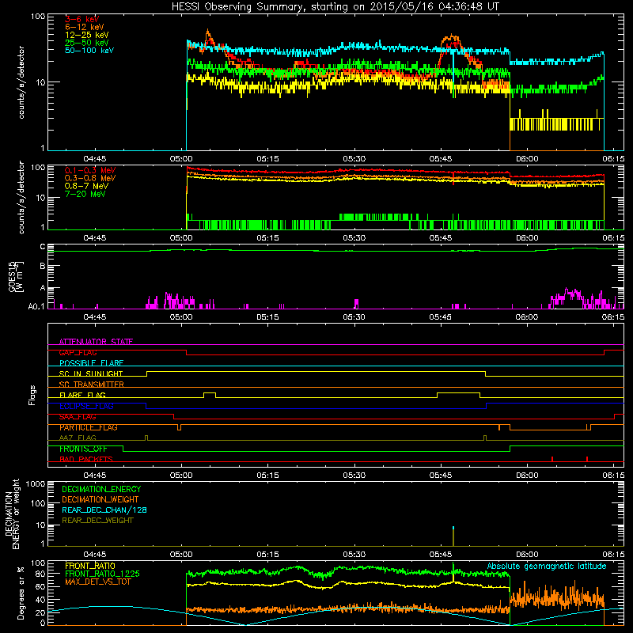This screenshot has height=633, width=633.
Task: Click the 06:00 tick label under the flags panel
Action: pyautogui.click(x=527, y=475)
